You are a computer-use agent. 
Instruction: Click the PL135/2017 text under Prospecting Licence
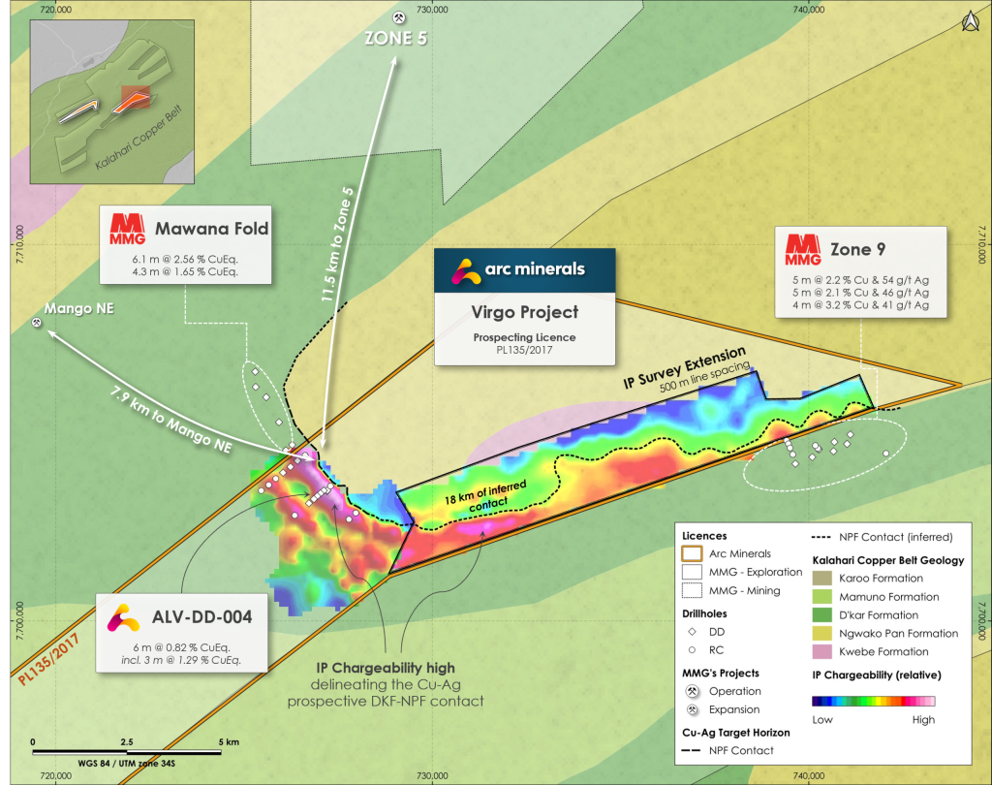pos(524,350)
